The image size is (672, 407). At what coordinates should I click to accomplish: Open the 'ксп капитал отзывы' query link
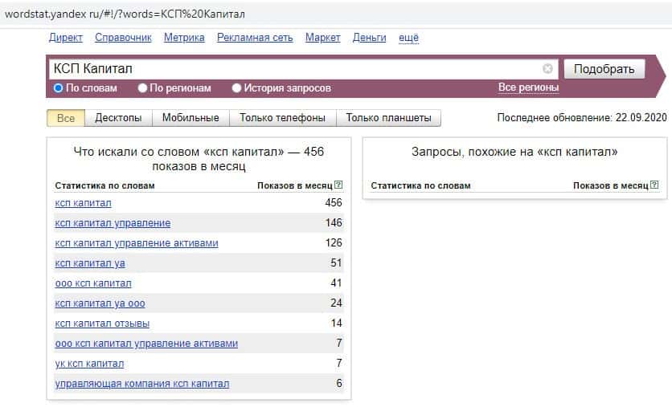(x=102, y=324)
